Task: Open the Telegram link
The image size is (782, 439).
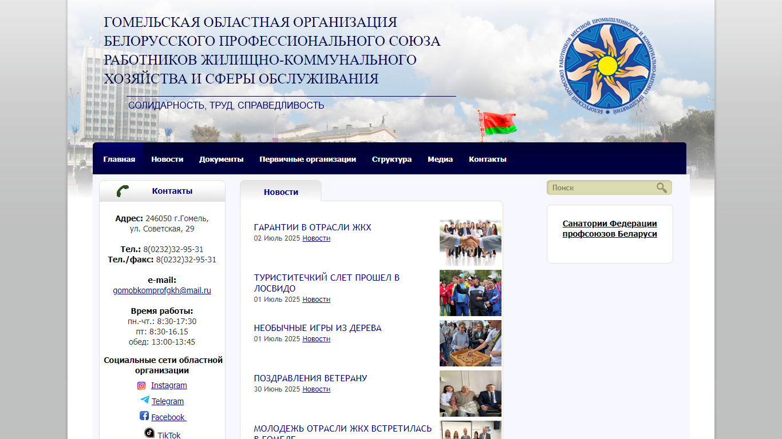Action: (168, 401)
